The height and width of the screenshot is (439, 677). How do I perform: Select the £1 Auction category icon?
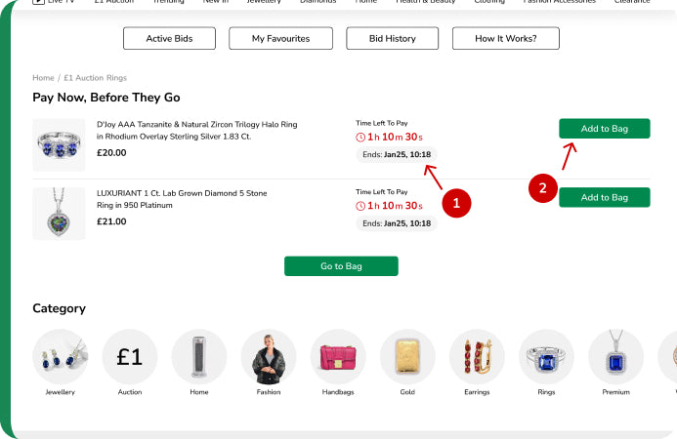[x=130, y=357]
